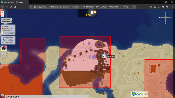Bookmark this page with the star
Screen dimensions: 175x98
click(x=134, y=7)
